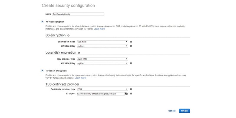Screen dimensions: 236x118
Task: Click the At-rest encryption label
Action: coord(55,22)
